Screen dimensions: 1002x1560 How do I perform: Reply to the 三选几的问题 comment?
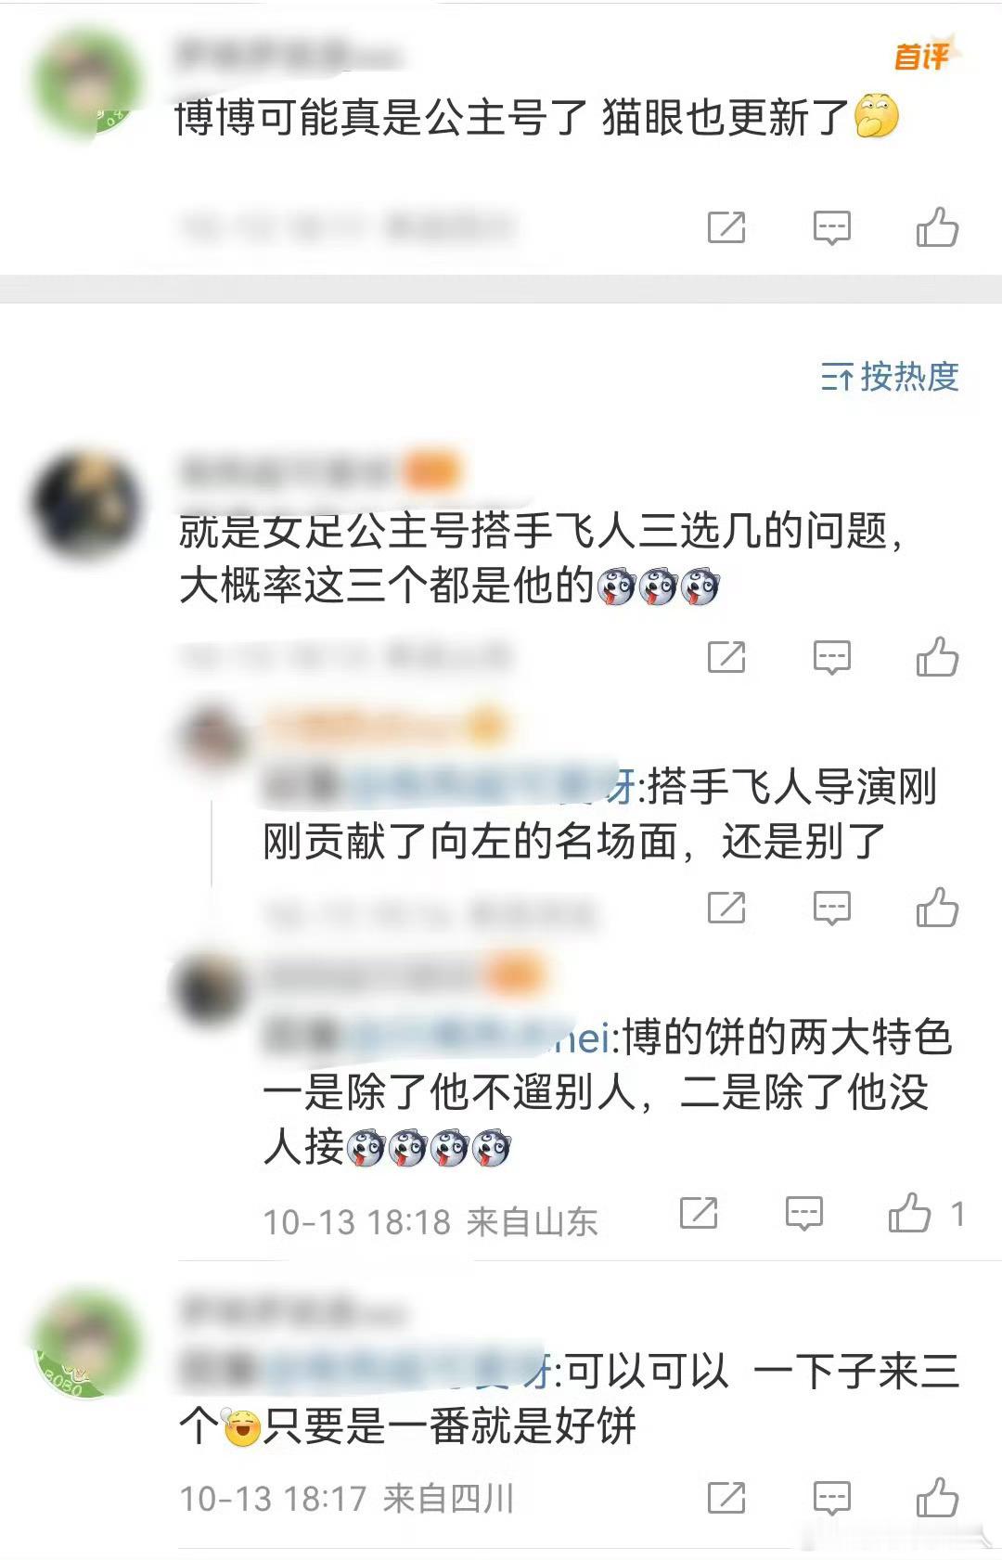831,657
